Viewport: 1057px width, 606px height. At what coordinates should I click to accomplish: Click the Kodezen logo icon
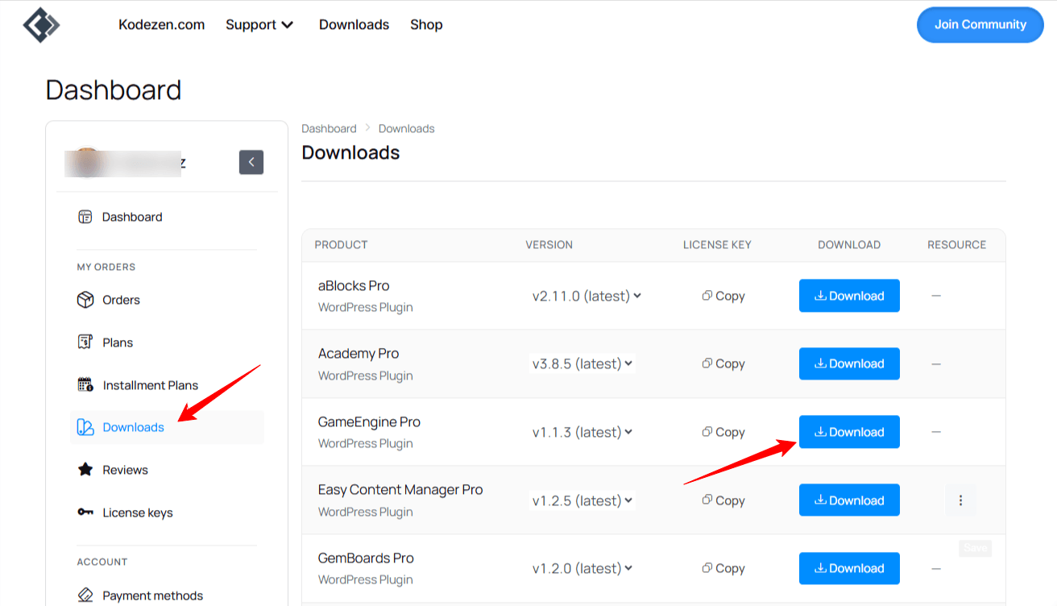click(x=41, y=24)
